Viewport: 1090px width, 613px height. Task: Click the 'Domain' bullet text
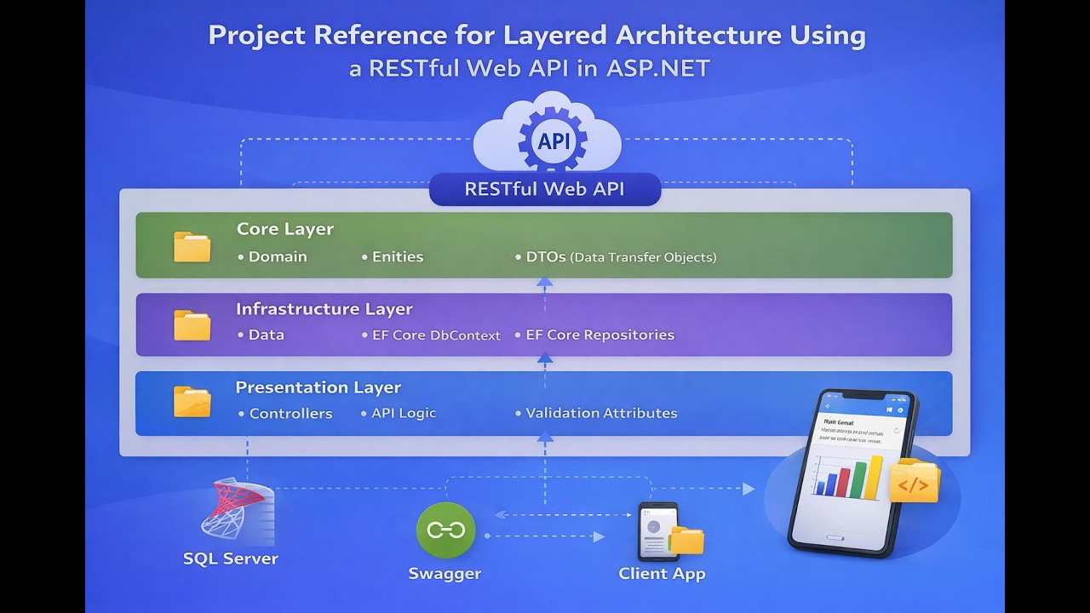pos(278,256)
